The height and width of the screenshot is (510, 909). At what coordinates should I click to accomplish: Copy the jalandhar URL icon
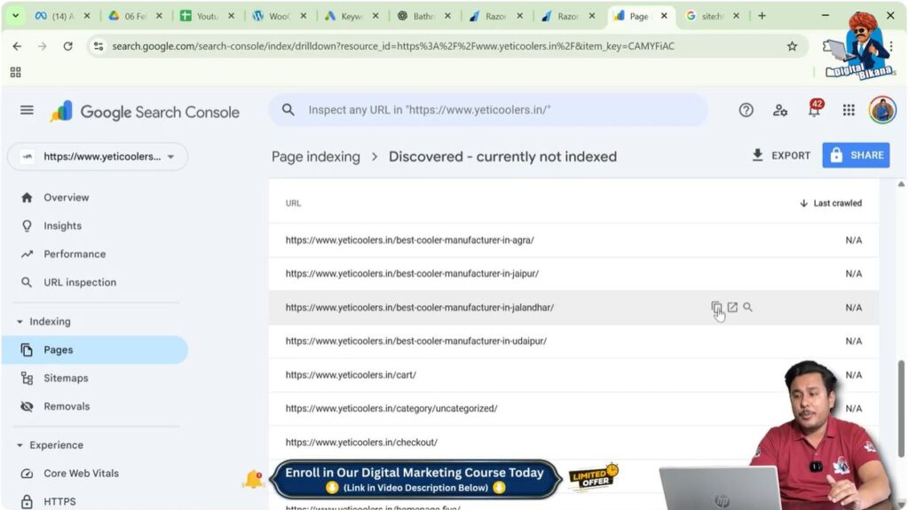(716, 307)
